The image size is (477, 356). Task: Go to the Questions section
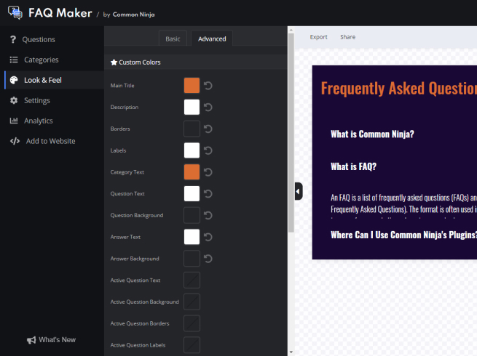[x=39, y=39]
